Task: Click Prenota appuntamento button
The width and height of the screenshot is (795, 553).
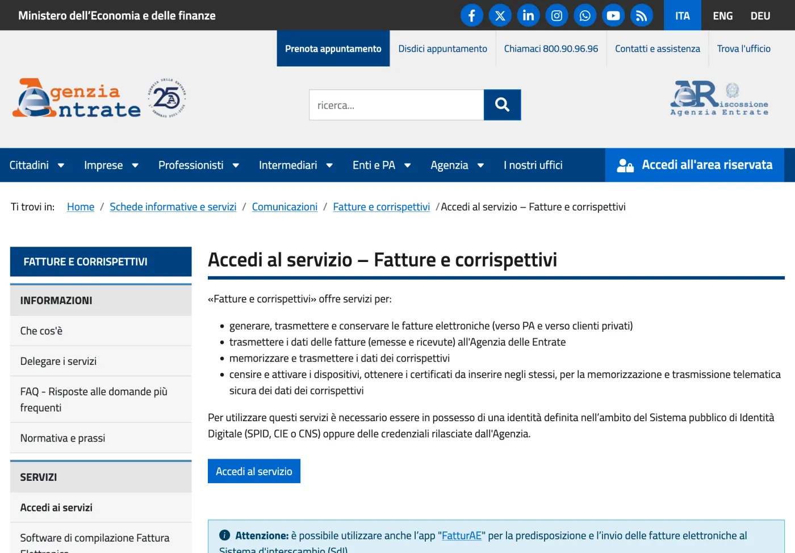Action: click(333, 49)
